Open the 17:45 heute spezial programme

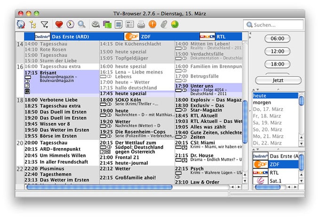137,93
